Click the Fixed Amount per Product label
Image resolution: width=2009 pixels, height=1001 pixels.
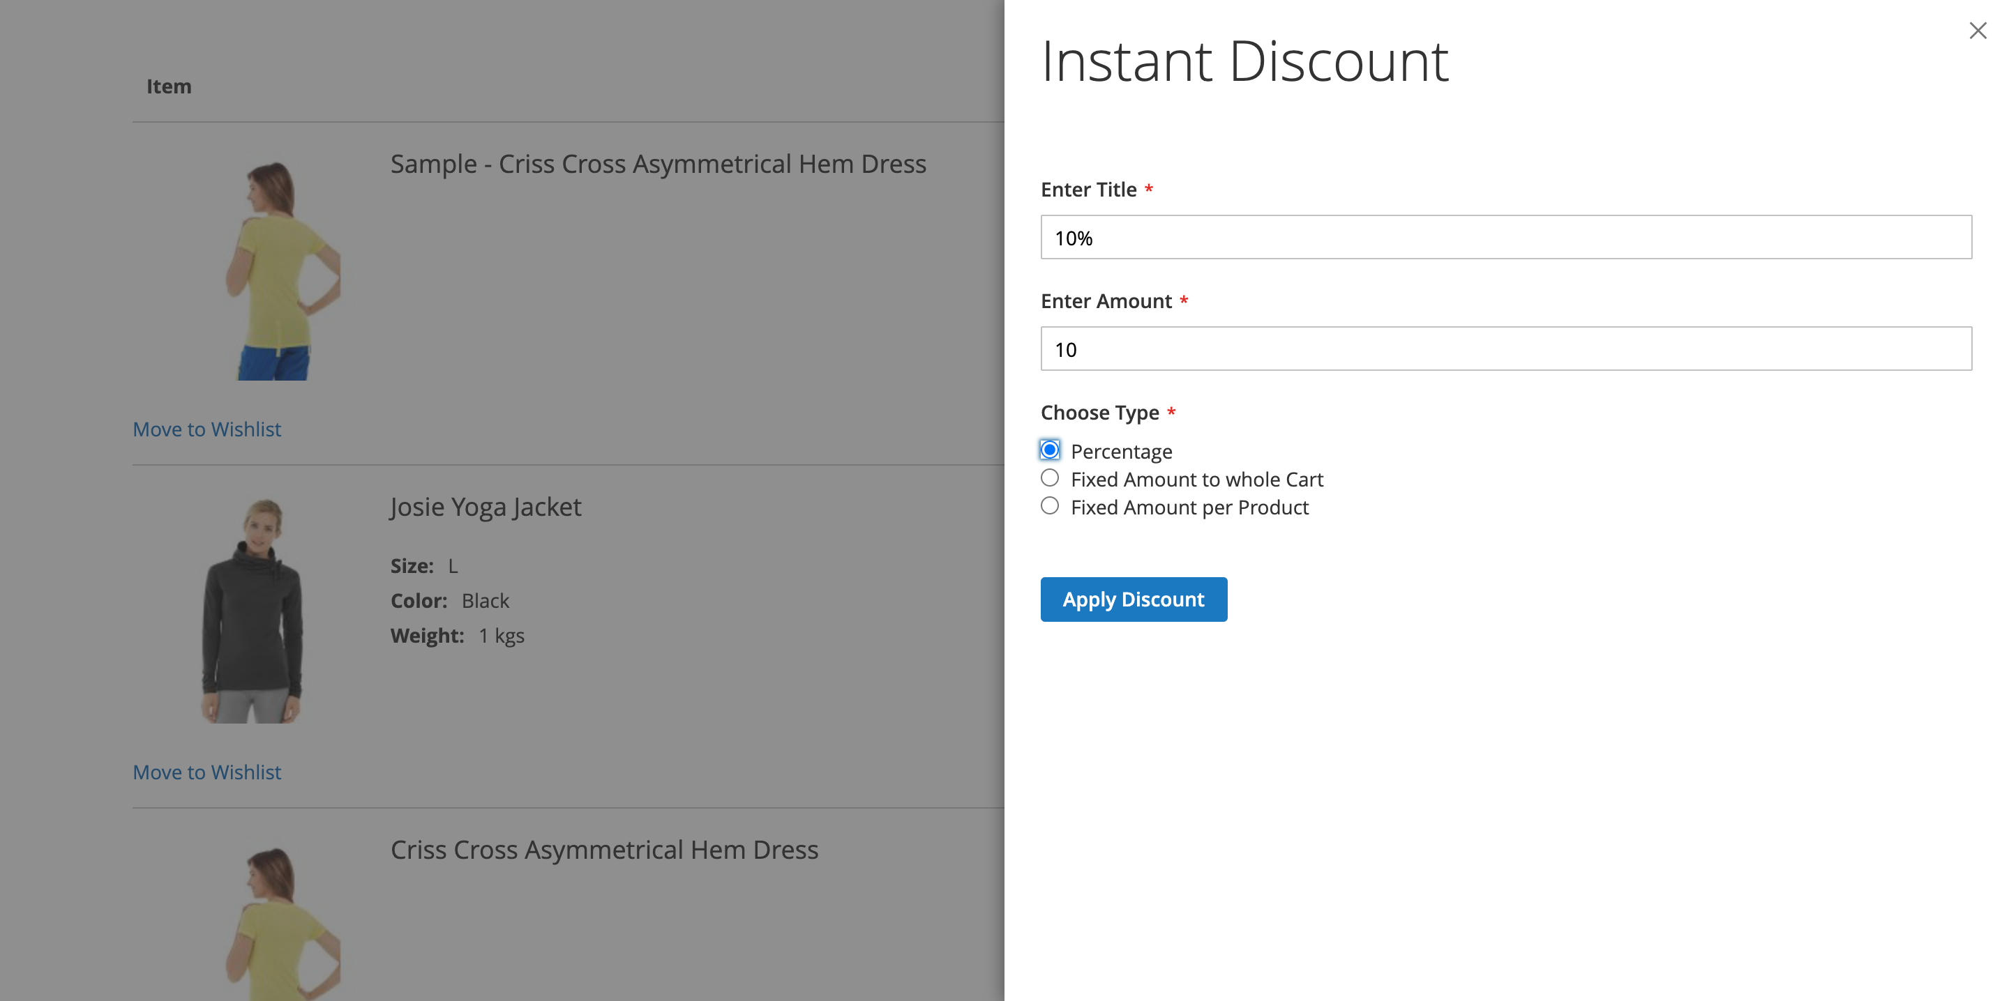pyautogui.click(x=1189, y=507)
